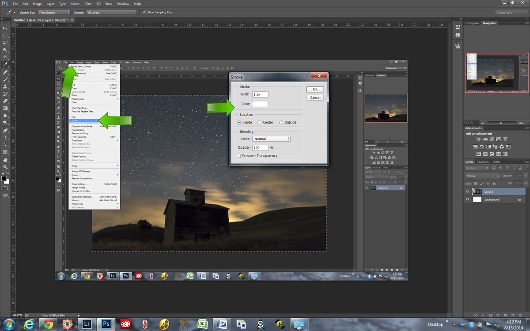530x331 pixels.
Task: Hide Layer 1 using its eye icon
Action: (x=468, y=192)
